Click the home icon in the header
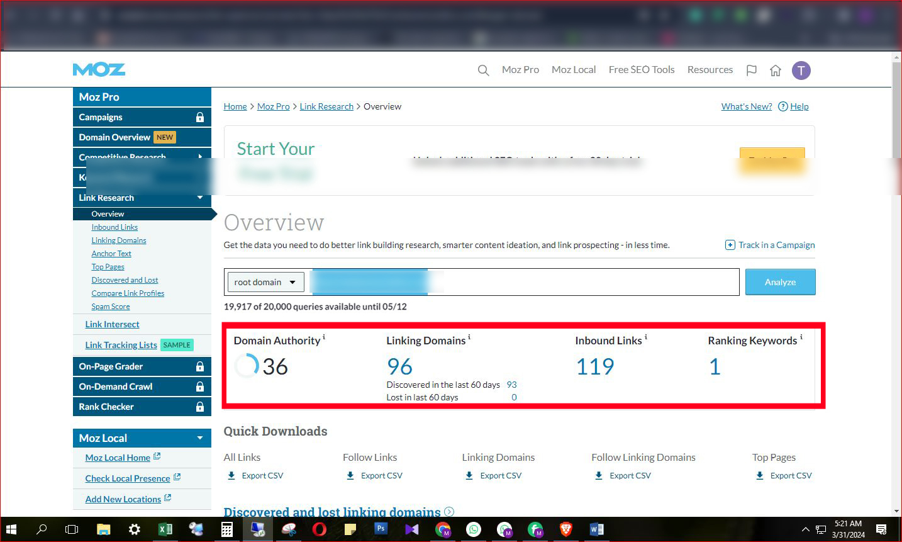The height and width of the screenshot is (542, 902). point(776,71)
